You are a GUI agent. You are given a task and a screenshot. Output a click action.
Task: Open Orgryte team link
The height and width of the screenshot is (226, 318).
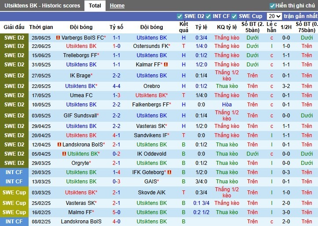[x=80, y=163]
